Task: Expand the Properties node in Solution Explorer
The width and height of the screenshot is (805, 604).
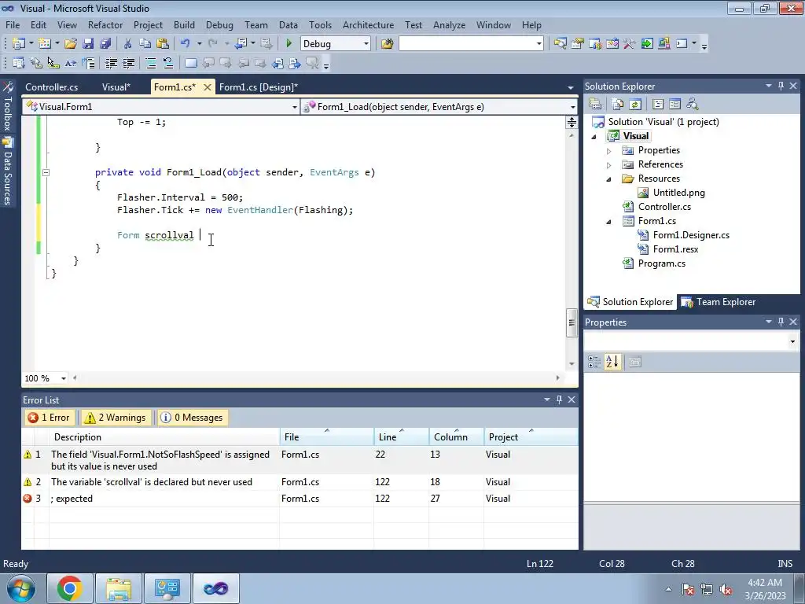Action: tap(609, 151)
